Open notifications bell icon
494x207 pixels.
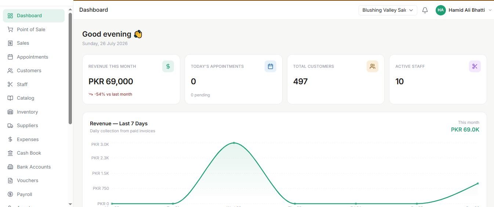coord(425,10)
